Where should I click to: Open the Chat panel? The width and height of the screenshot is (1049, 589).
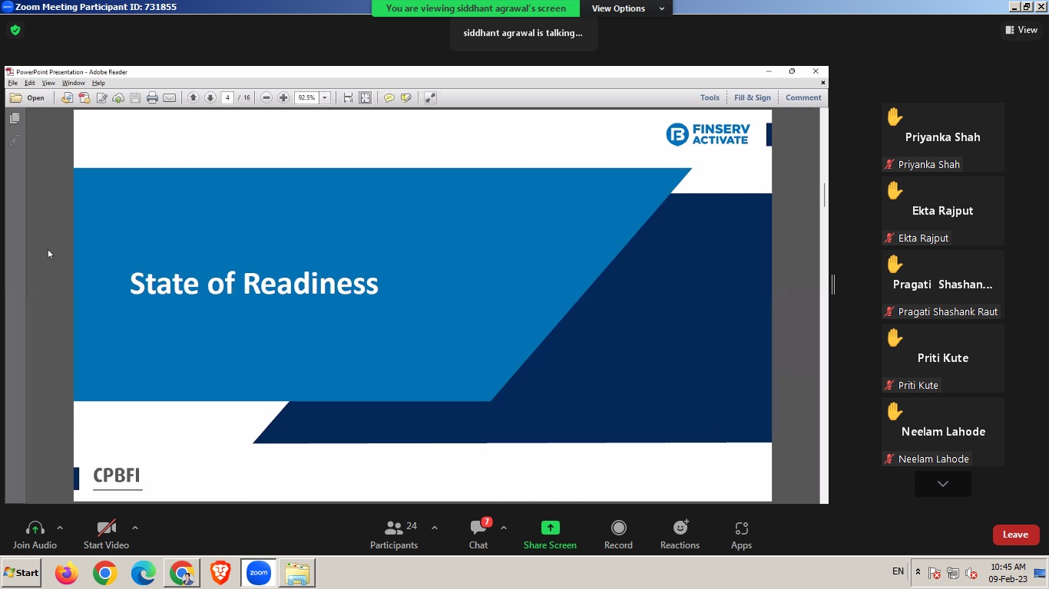[x=478, y=535]
